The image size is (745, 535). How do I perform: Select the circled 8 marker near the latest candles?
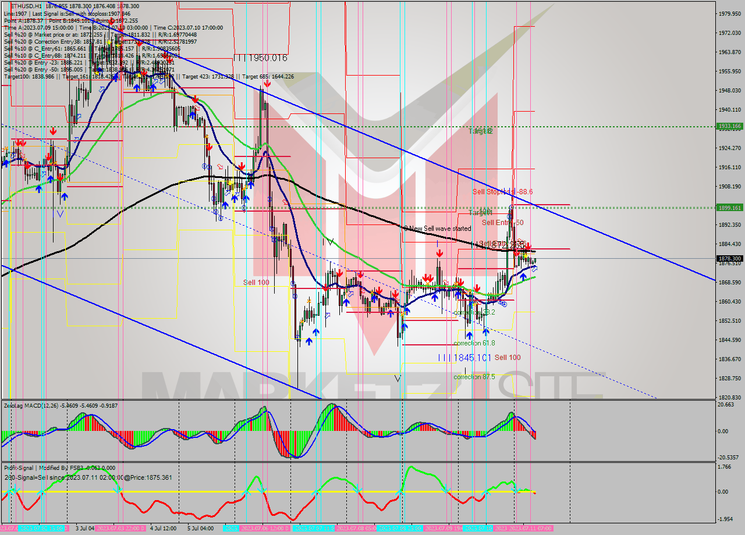[x=503, y=303]
